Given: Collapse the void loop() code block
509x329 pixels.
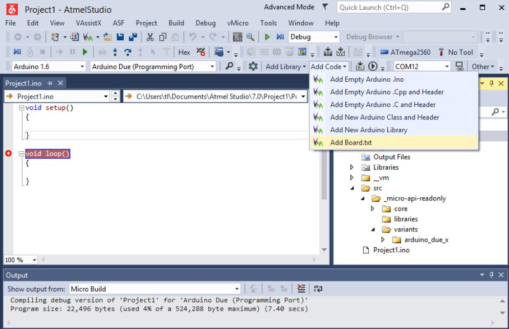Looking at the screenshot, I should 21,154.
